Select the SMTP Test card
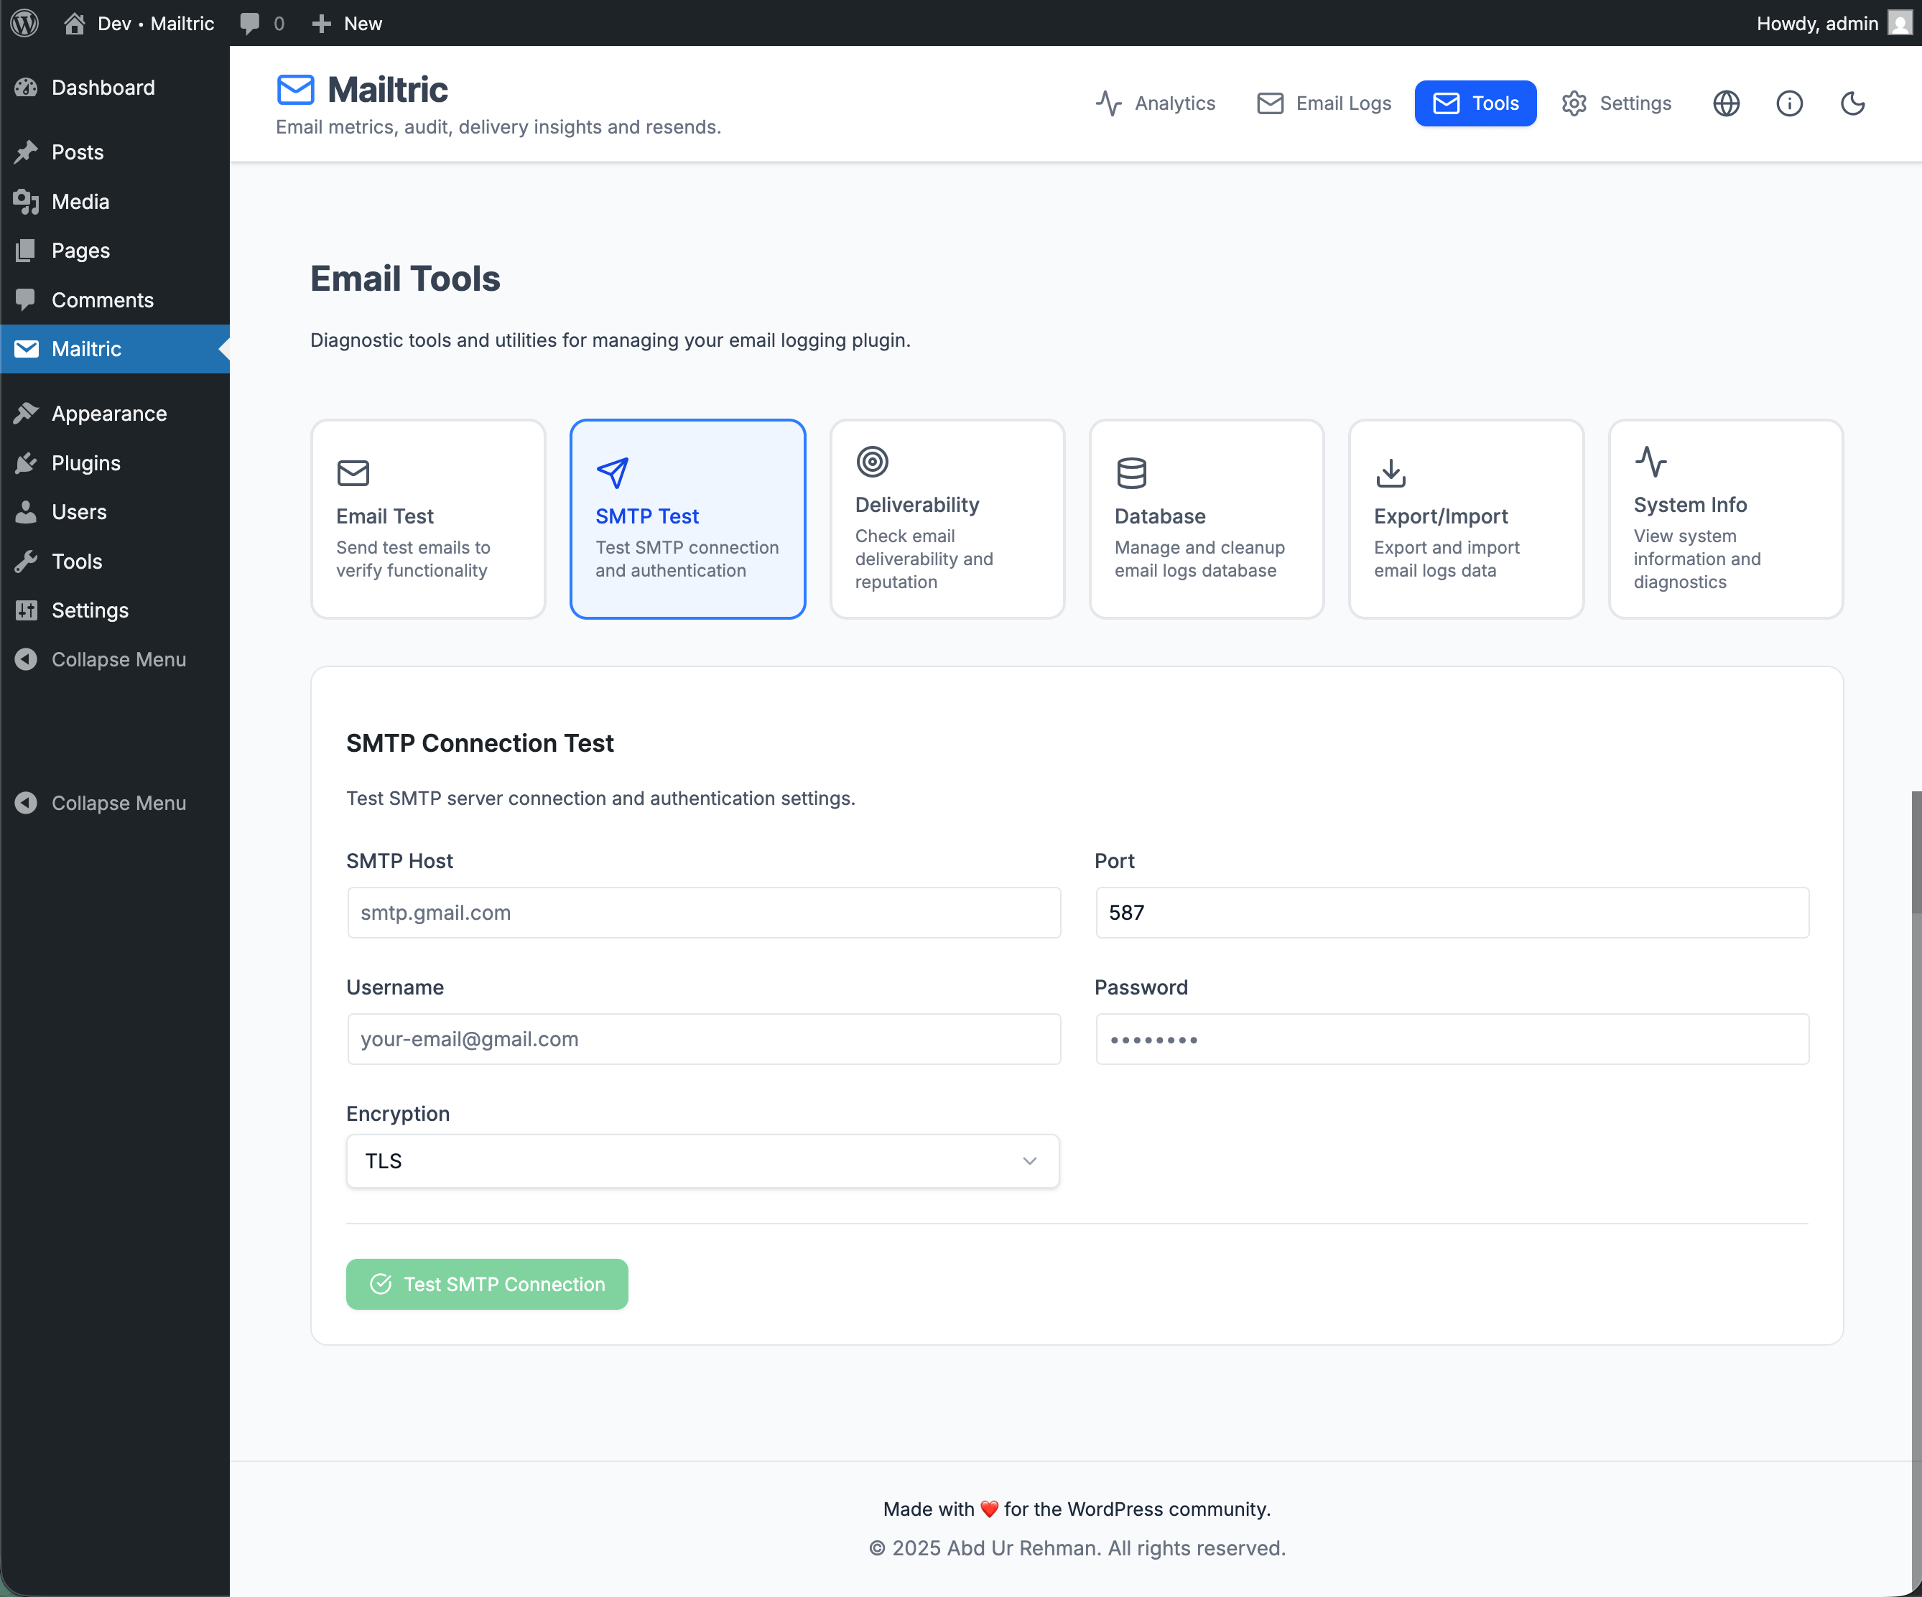The image size is (1922, 1597). [687, 519]
